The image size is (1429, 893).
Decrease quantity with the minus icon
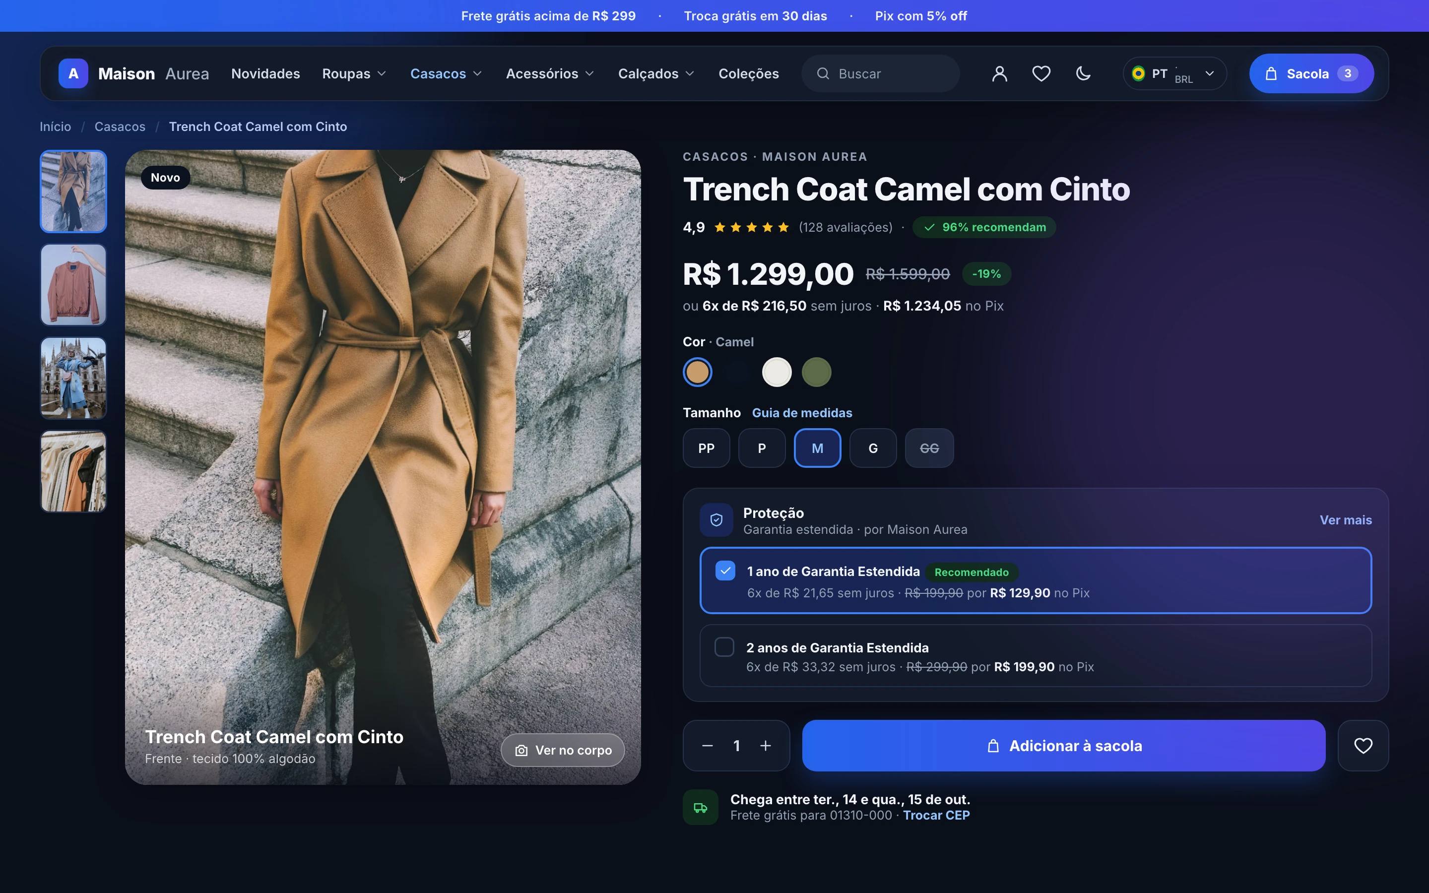coord(708,746)
